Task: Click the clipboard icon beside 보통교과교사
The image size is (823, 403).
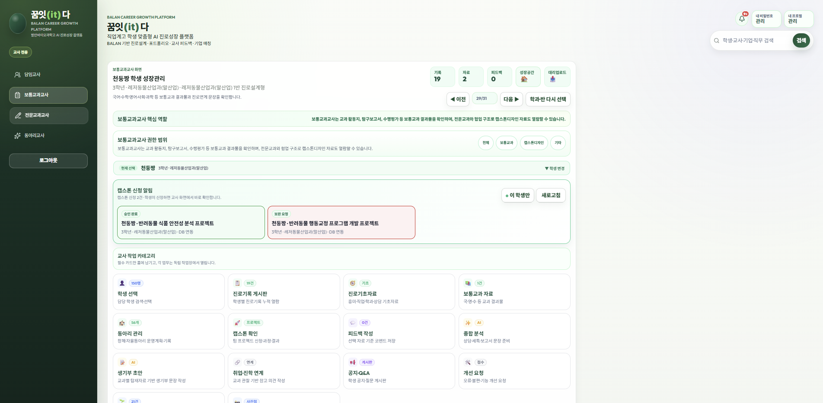Action: 18,95
